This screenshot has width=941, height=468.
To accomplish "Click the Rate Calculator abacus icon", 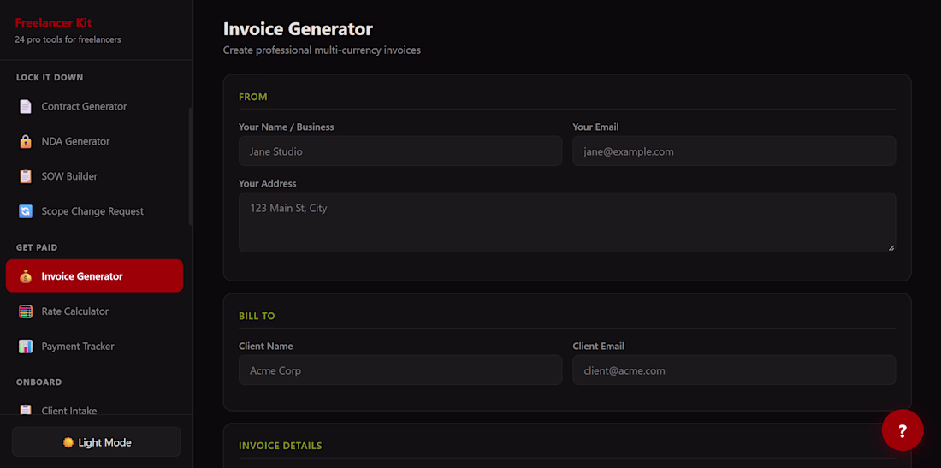I will 25,311.
